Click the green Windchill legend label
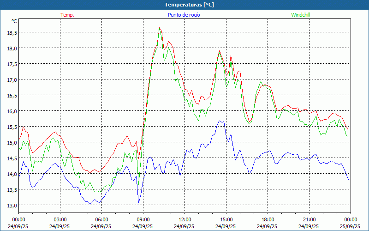Viewport: 369px width, 231px height. click(x=301, y=15)
